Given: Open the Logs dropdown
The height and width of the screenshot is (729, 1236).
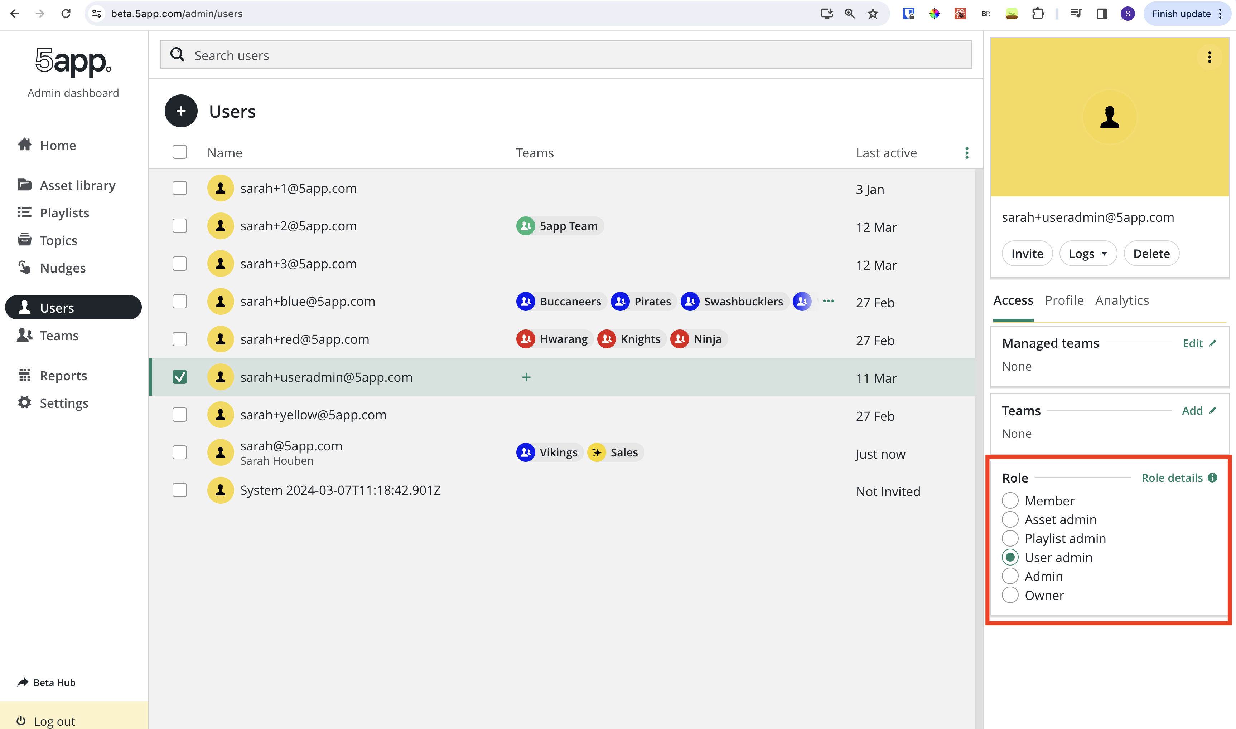Looking at the screenshot, I should (1088, 254).
